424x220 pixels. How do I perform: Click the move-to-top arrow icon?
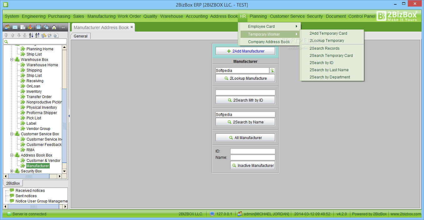tap(6, 35)
